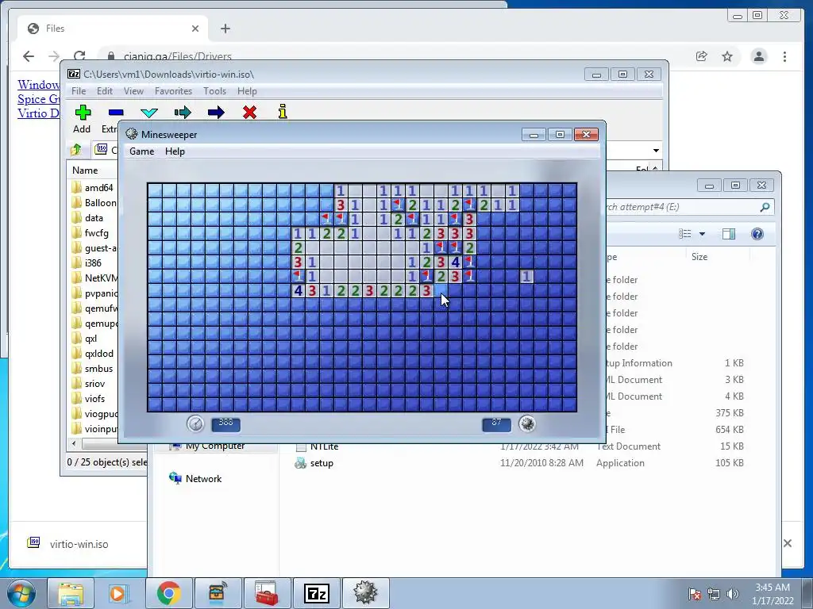The width and height of the screenshot is (813, 609).
Task: Click the virtio-win.iso download item
Action: [x=79, y=544]
